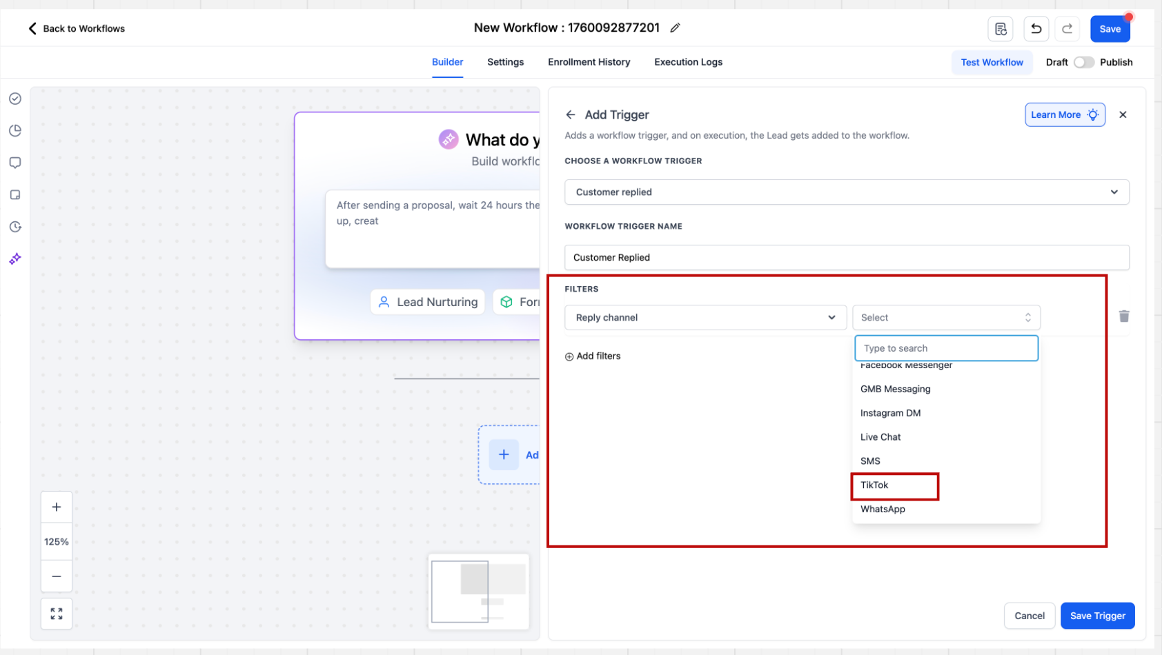The image size is (1162, 655).
Task: Click the redo arrow icon
Action: 1067,29
